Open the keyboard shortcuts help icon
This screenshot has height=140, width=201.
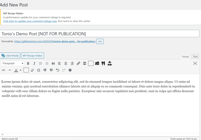[70, 70]
